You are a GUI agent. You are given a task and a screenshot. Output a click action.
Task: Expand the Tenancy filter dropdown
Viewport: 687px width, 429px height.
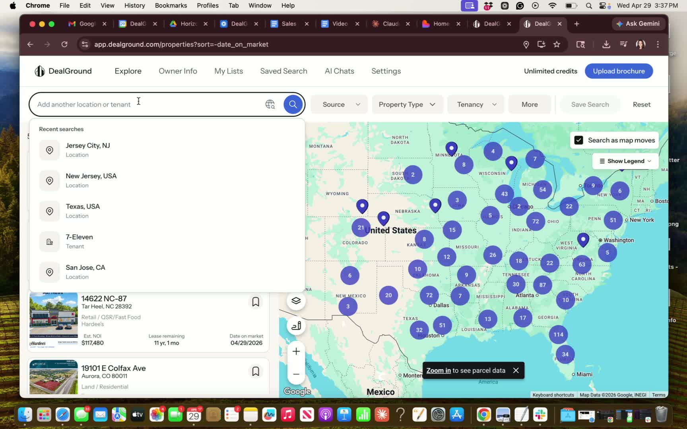476,104
